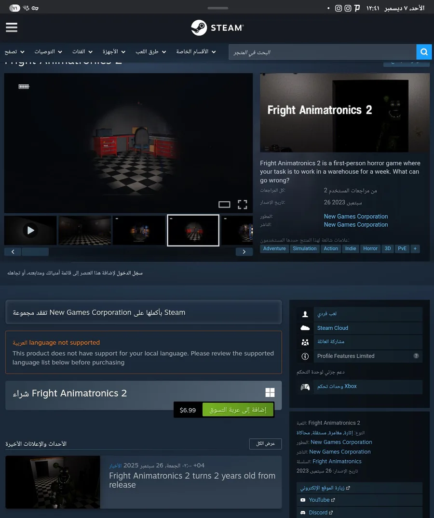Select the highlighted red desk screenshot thumbnail
The height and width of the screenshot is (518, 434).
tap(193, 230)
